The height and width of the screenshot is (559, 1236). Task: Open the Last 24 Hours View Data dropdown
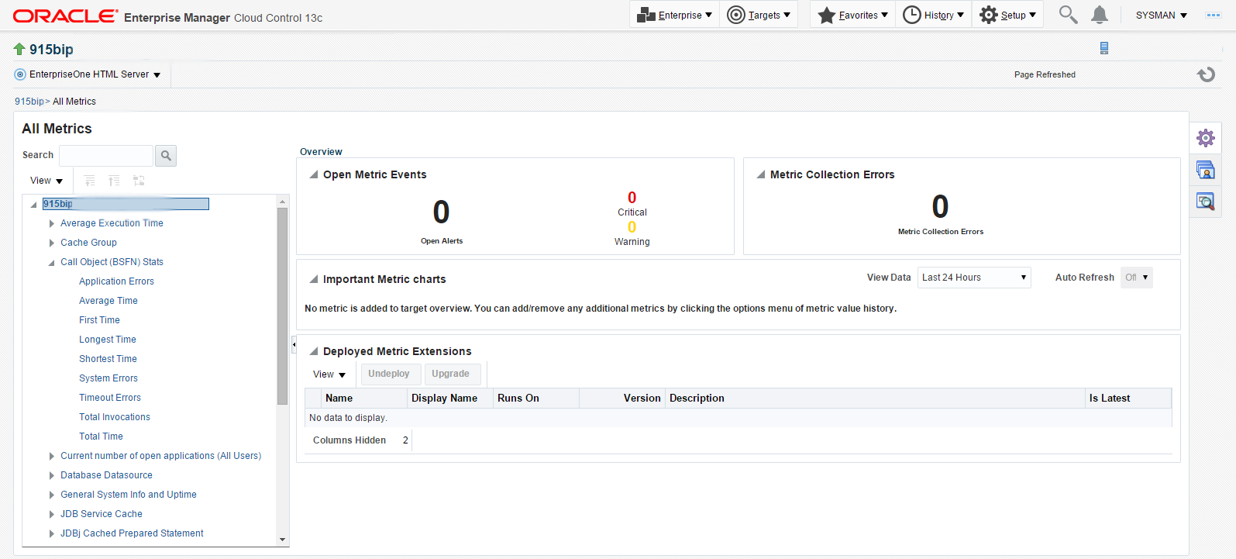(x=974, y=278)
